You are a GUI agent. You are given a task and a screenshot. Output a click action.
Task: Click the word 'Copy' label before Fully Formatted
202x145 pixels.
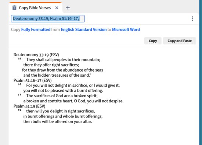[15, 30]
